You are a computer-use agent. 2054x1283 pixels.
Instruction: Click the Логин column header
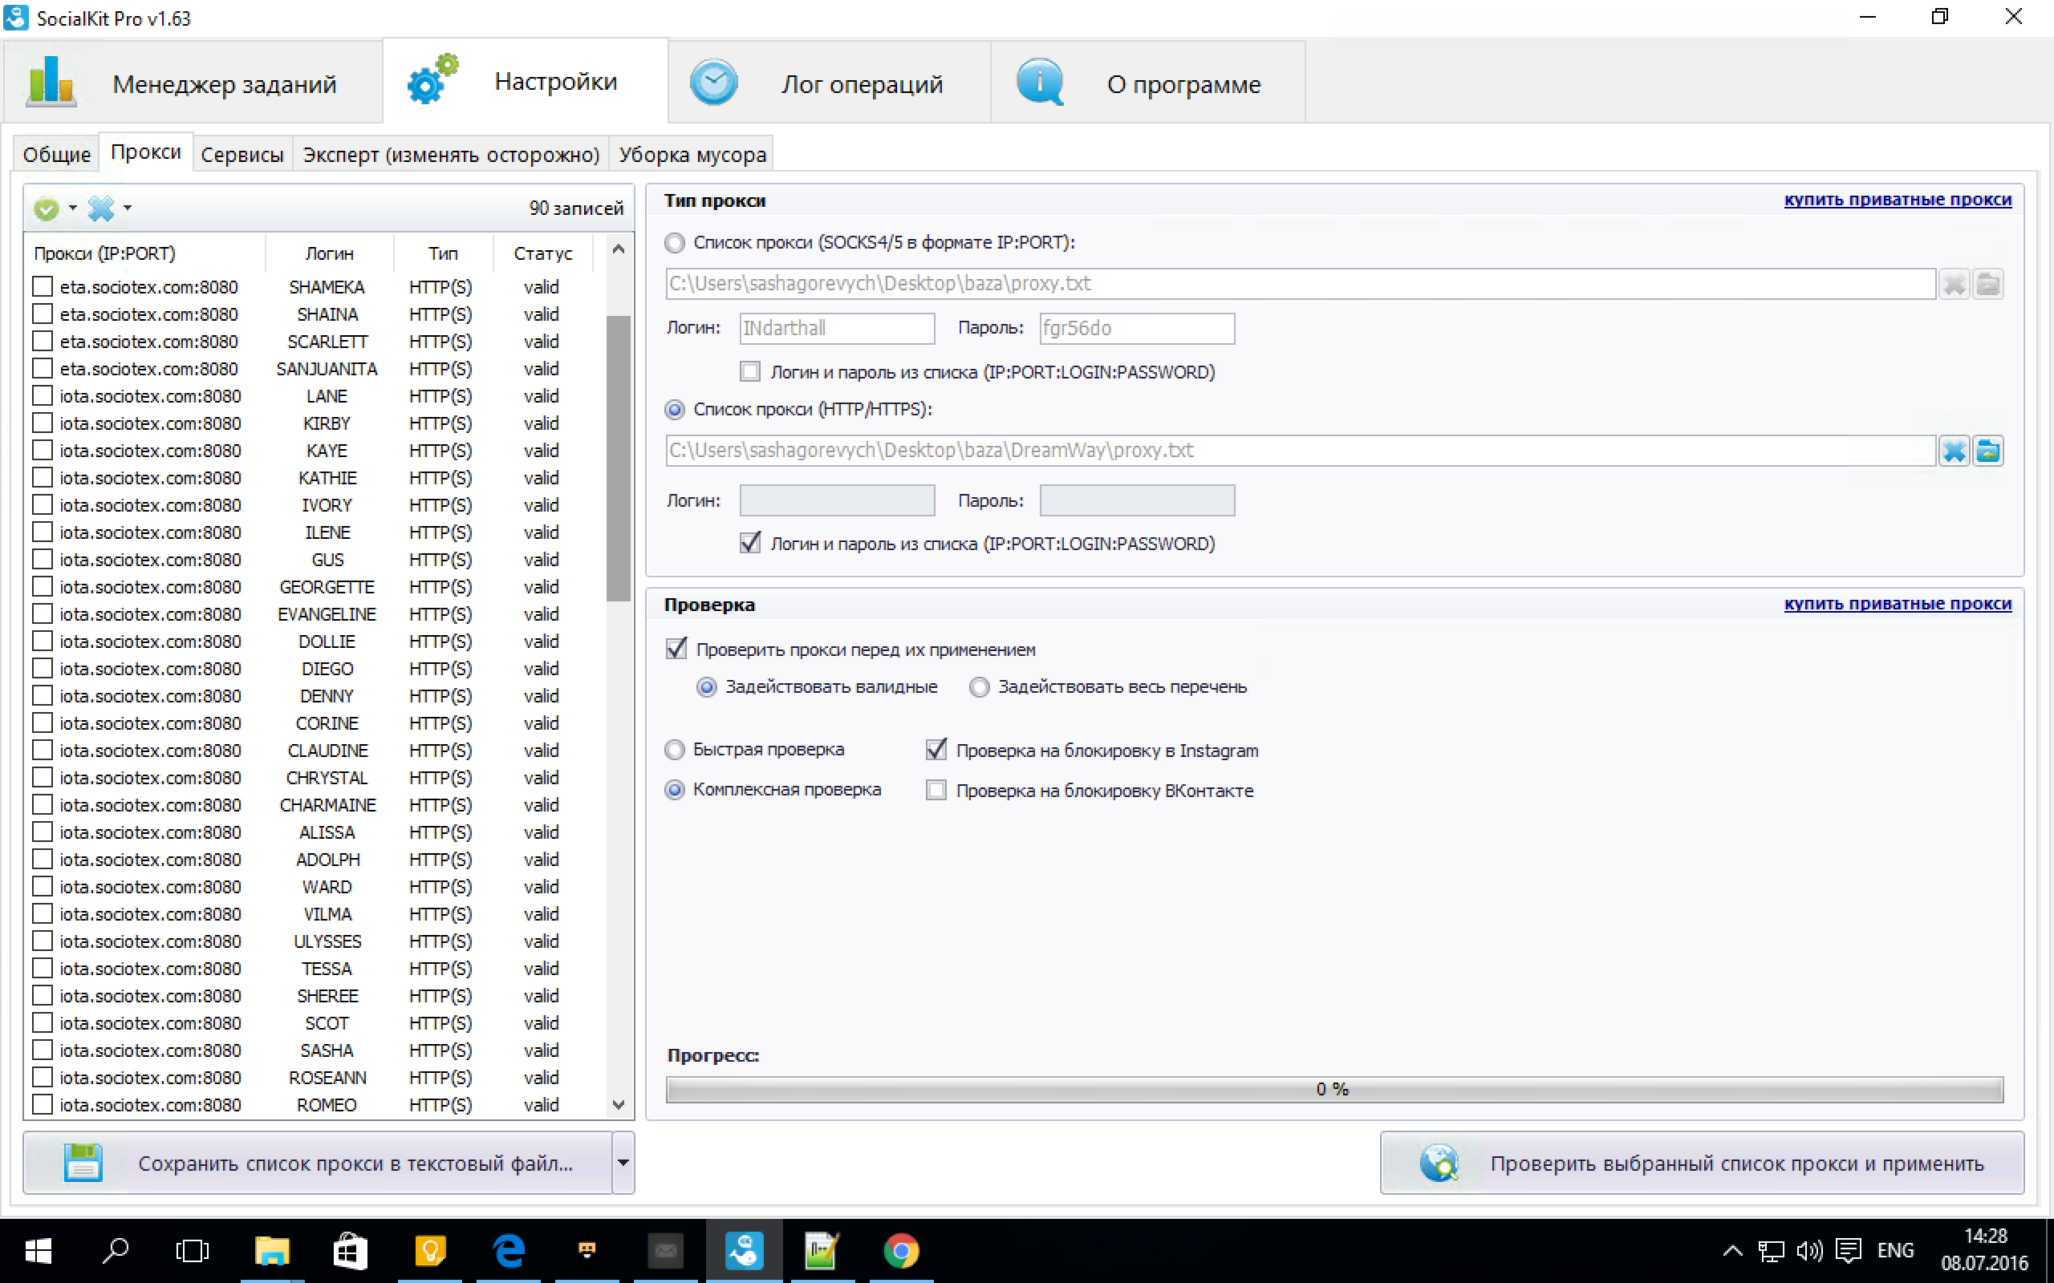(x=329, y=253)
